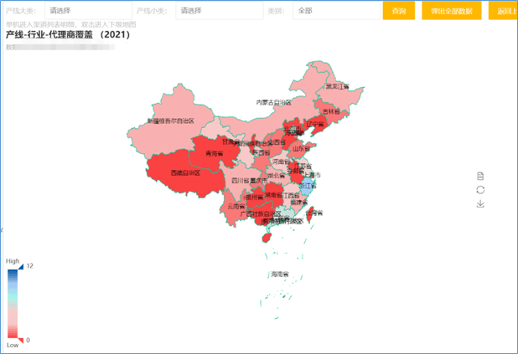Click the 查询 button
The width and height of the screenshot is (518, 354).
398,11
